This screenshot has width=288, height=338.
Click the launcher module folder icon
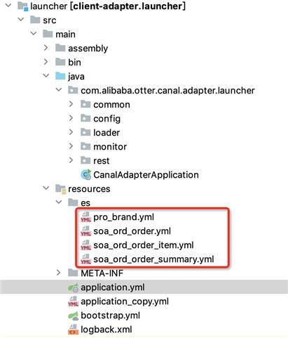coord(23,6)
